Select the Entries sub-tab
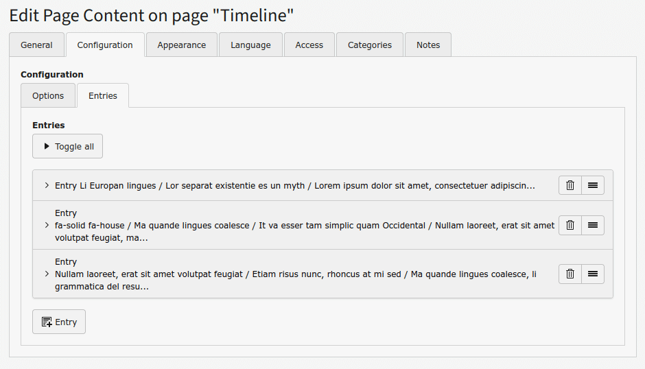The width and height of the screenshot is (645, 369). click(103, 96)
